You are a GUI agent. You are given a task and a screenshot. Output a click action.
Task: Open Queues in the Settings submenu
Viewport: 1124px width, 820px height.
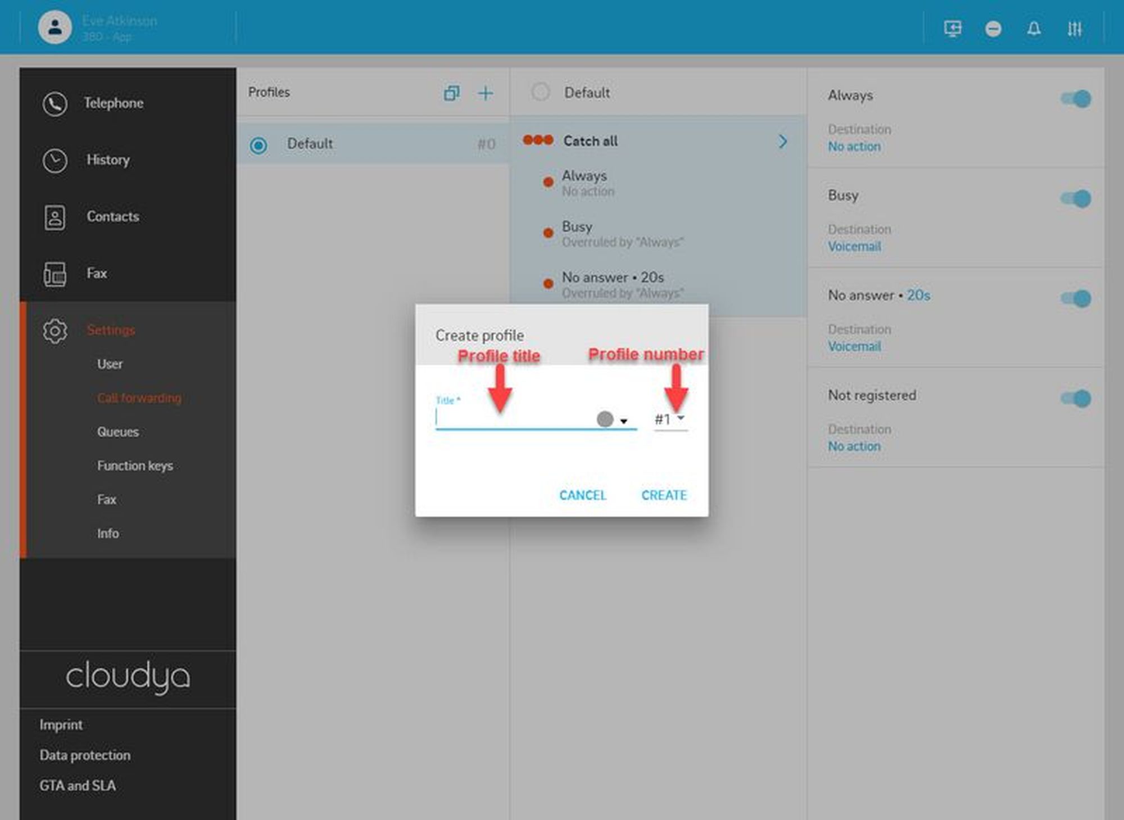coord(118,432)
